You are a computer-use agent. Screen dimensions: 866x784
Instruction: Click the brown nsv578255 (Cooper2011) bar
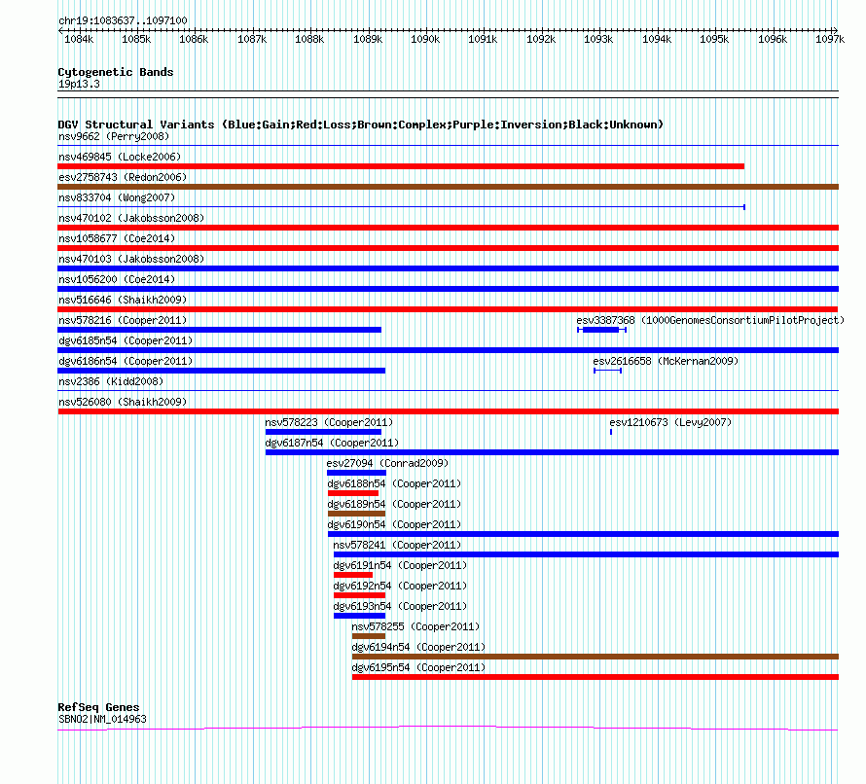369,636
